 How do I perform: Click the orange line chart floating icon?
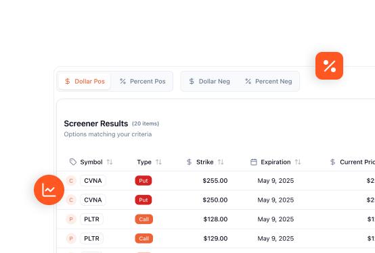pos(49,190)
